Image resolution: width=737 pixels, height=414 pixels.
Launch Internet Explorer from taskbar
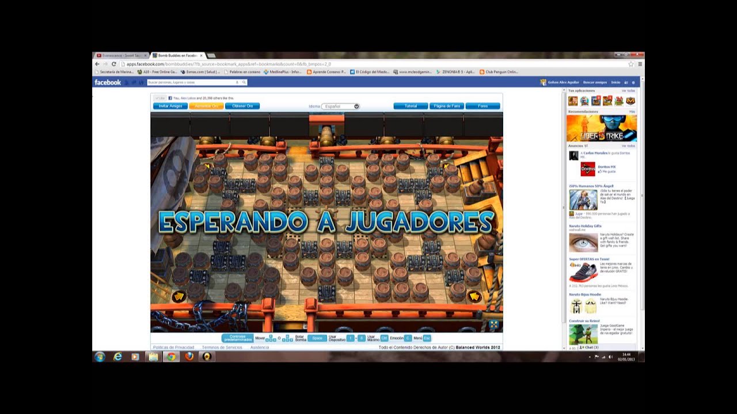tap(117, 356)
